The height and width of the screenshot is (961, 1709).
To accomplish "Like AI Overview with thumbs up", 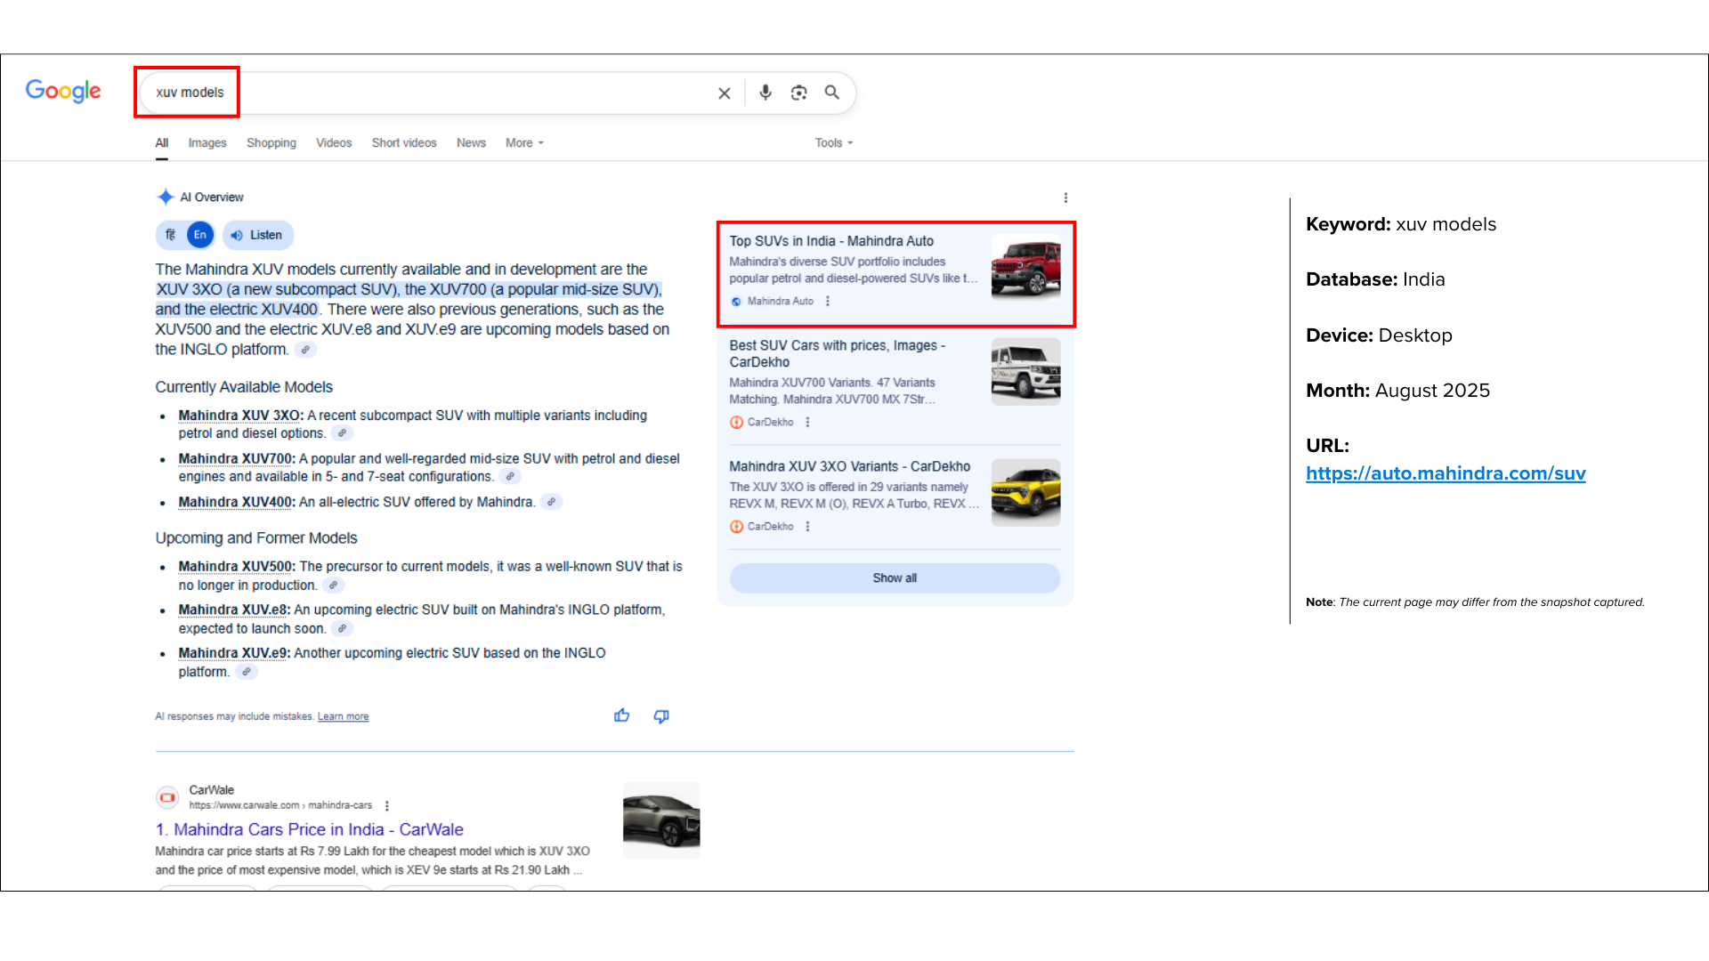I will [x=621, y=716].
